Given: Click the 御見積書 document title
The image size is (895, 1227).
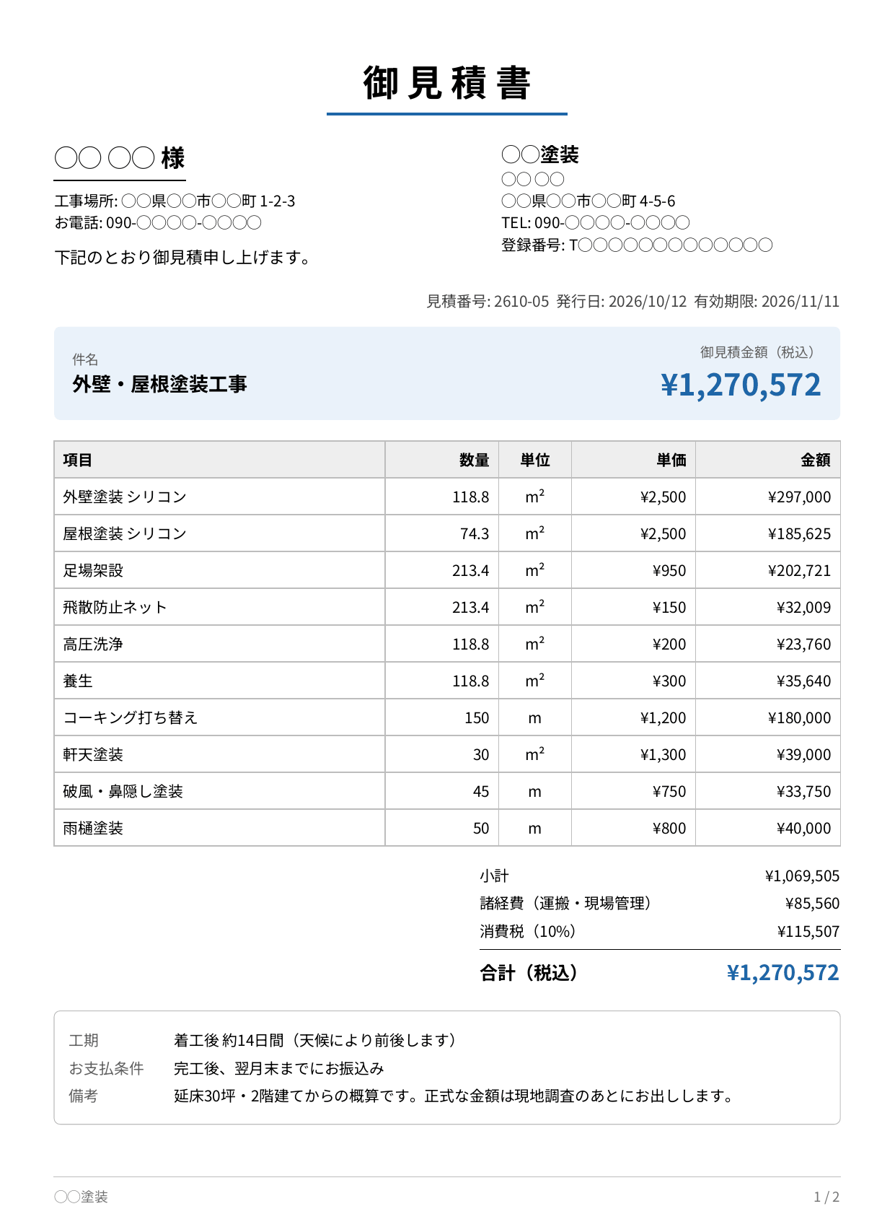Looking at the screenshot, I should 447,82.
